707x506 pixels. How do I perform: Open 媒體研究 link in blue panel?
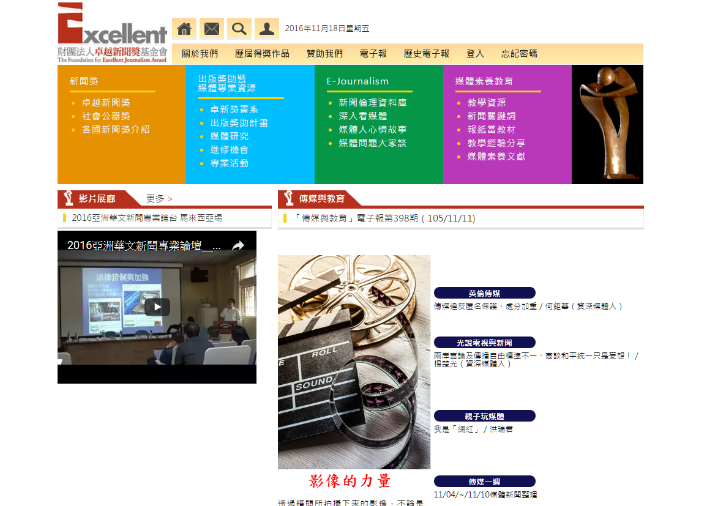(230, 136)
